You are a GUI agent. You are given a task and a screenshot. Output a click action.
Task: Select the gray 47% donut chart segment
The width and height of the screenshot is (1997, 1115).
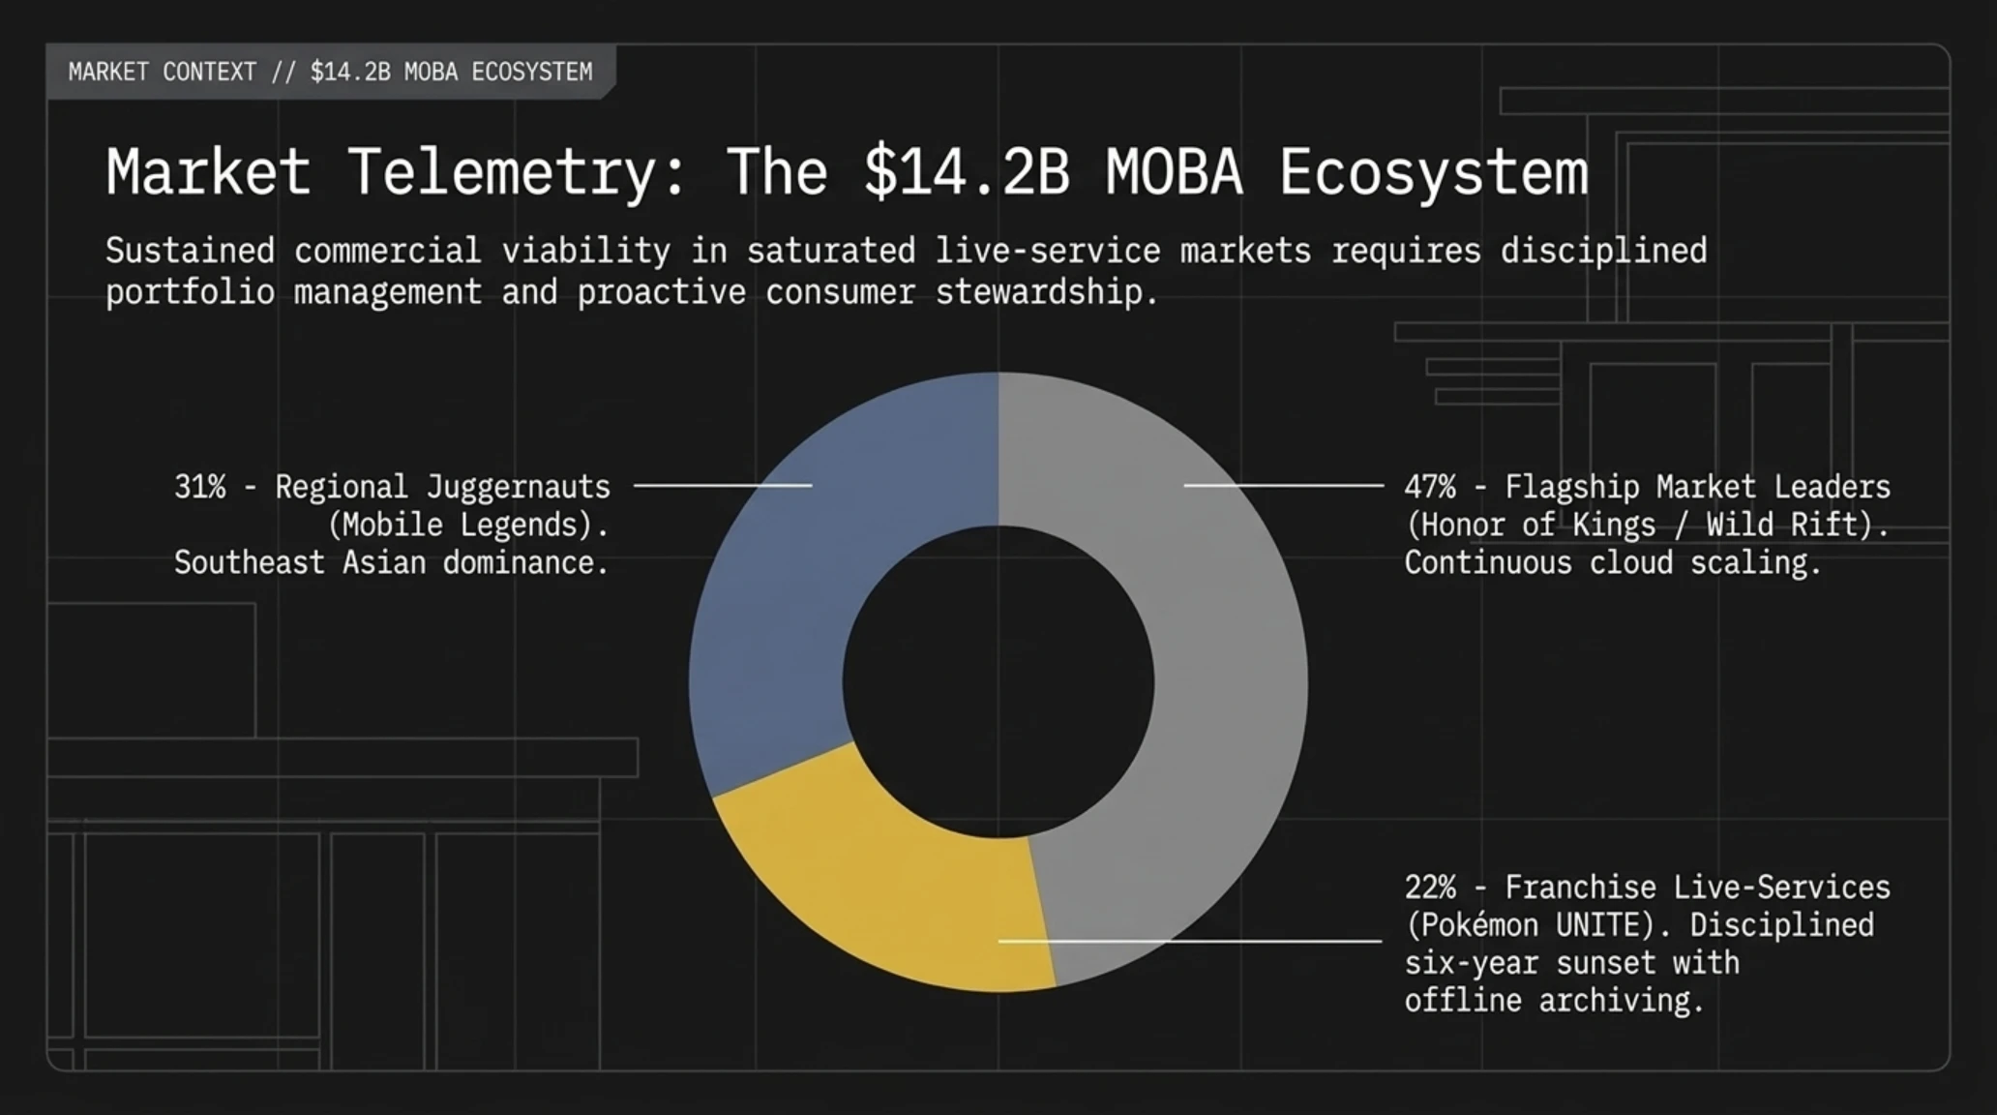(1231, 678)
